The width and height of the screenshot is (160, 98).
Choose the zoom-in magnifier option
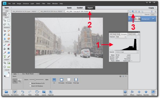pyautogui.click(x=15, y=81)
